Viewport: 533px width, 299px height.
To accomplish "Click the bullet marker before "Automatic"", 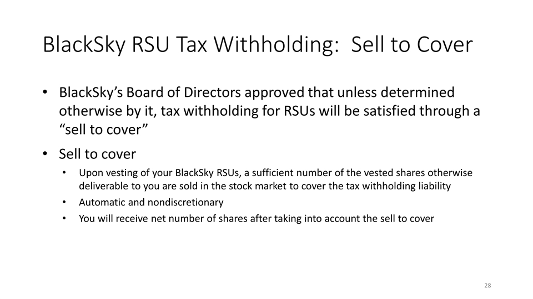I will click(x=65, y=203).
